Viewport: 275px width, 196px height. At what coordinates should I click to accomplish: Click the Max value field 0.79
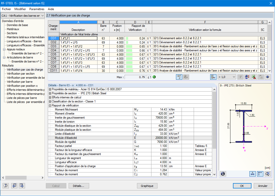[135, 77]
